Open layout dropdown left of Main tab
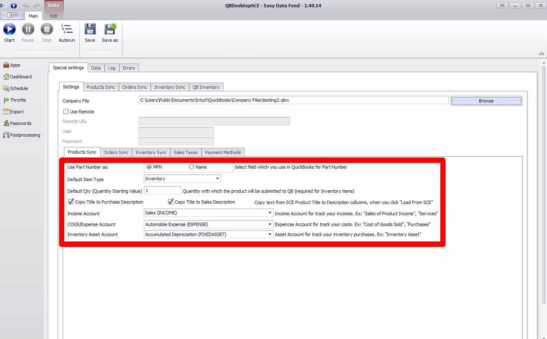 pyautogui.click(x=12, y=15)
